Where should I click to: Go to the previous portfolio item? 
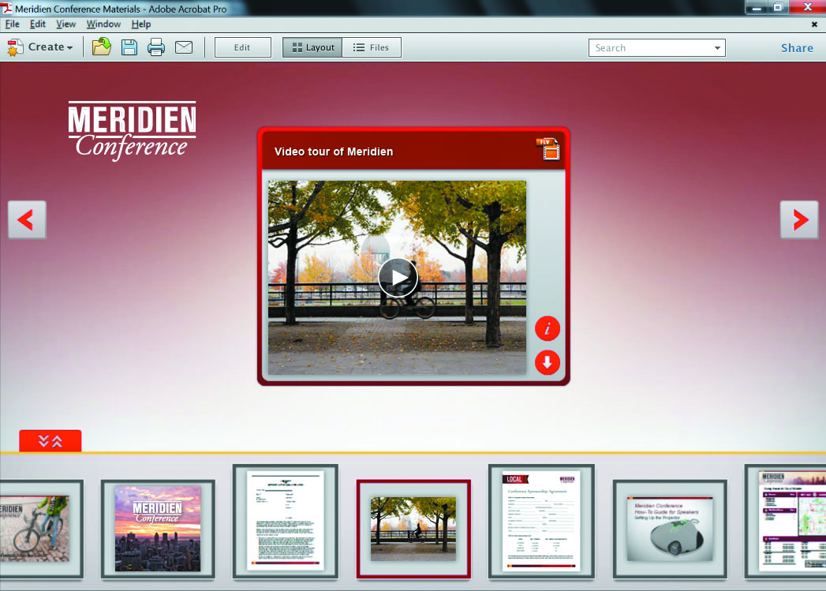tap(27, 219)
